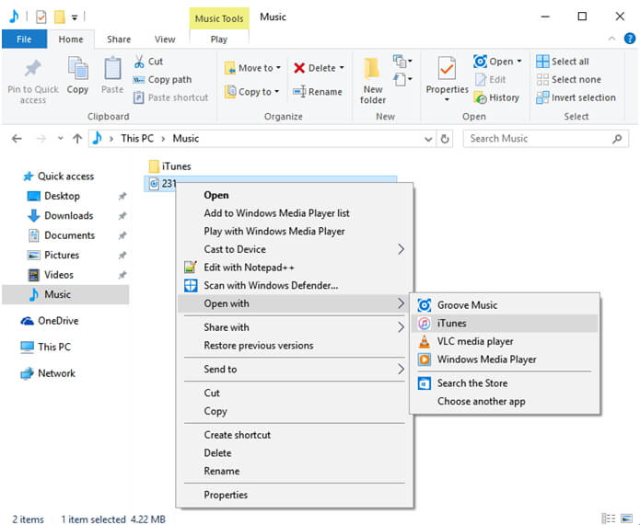
Task: Open the File tab
Action: tap(24, 40)
